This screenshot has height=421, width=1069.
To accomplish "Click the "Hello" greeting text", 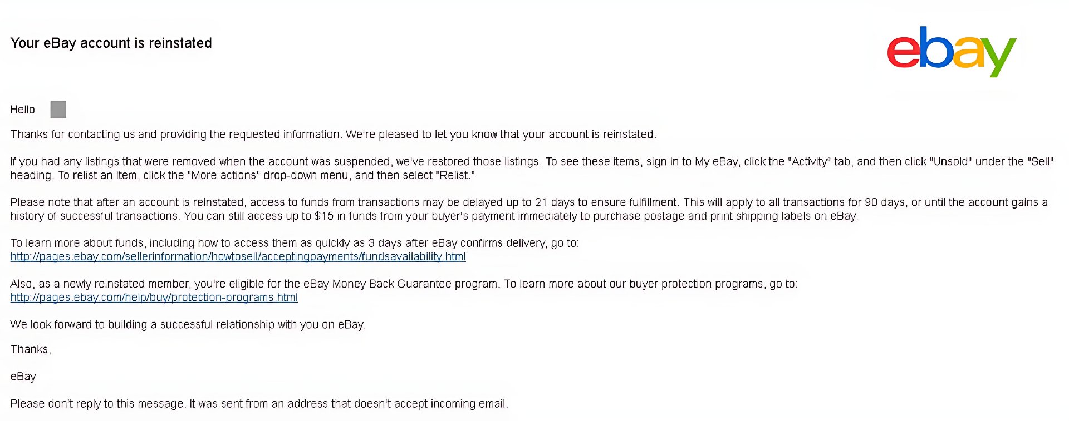I will click(x=23, y=110).
